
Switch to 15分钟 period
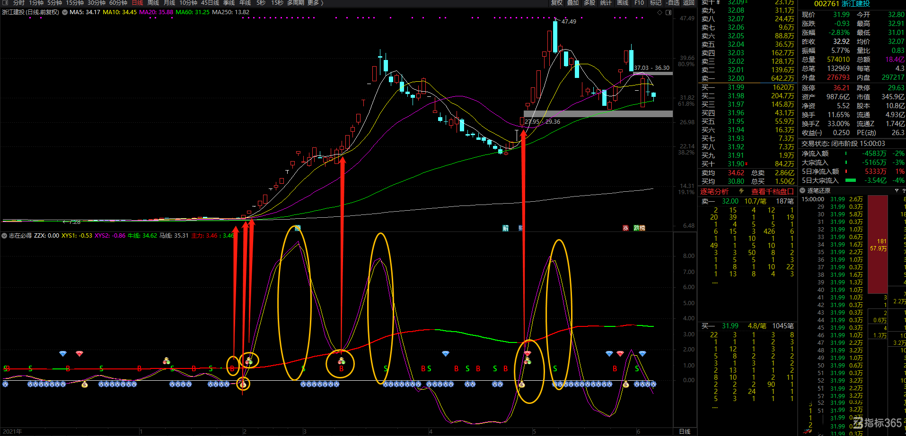(x=75, y=3)
